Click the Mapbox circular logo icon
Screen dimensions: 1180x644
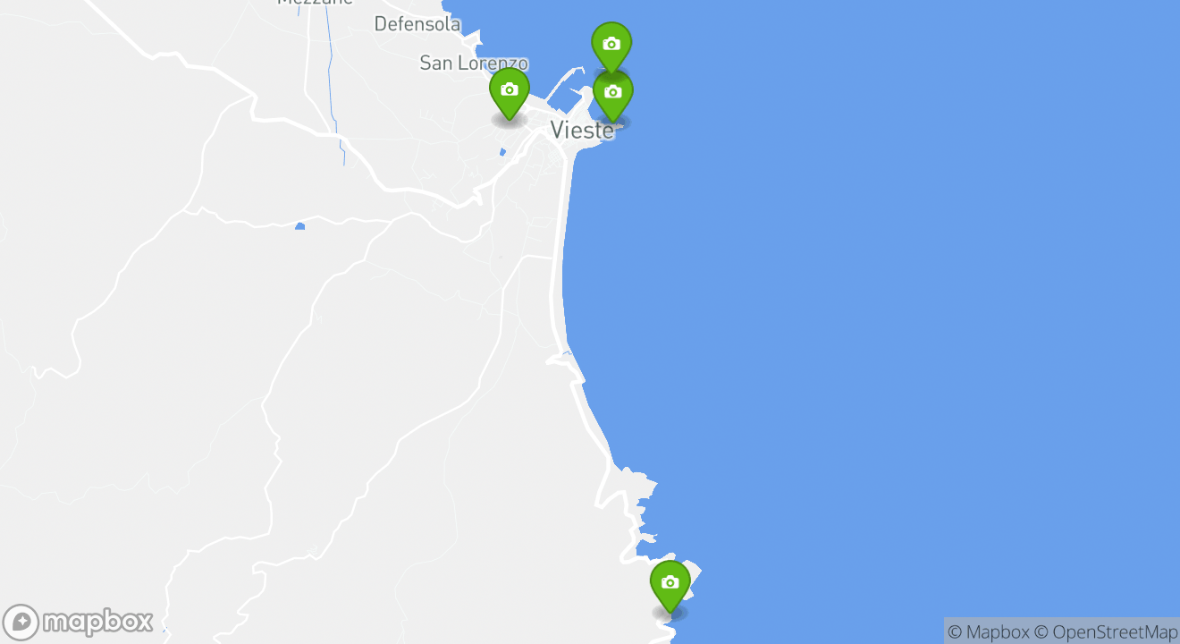21,623
